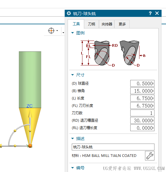The width and height of the screenshot is (166, 172).
Task: Open the 更多 tab
Action: point(122,24)
